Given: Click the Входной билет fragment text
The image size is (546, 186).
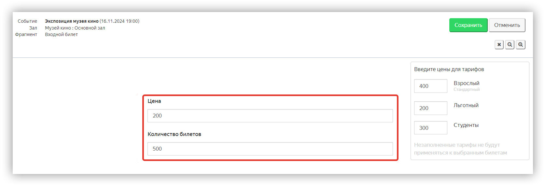Looking at the screenshot, I should [x=61, y=34].
